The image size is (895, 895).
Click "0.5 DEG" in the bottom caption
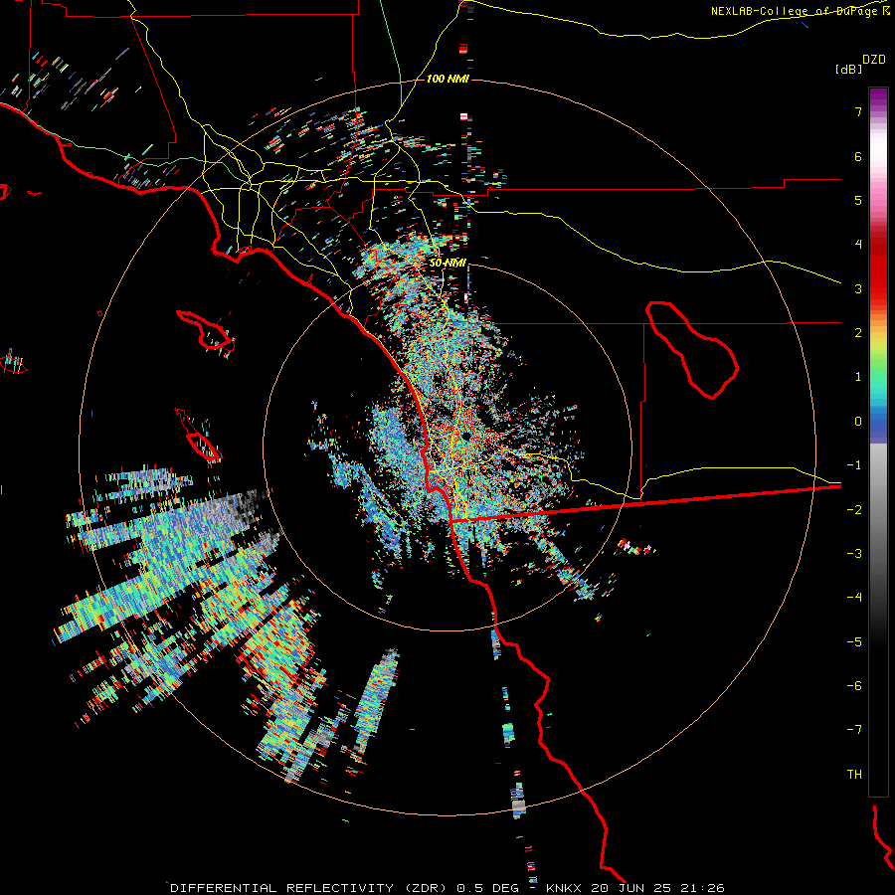point(488,888)
